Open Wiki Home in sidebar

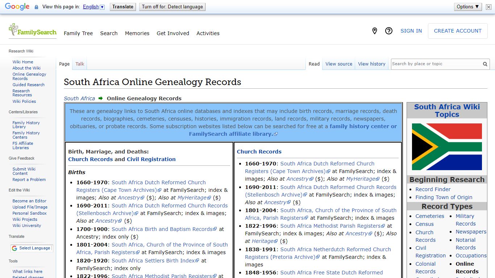[23, 62]
